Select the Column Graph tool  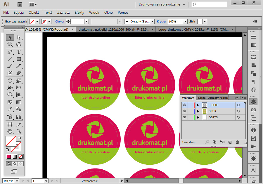coord(19,117)
